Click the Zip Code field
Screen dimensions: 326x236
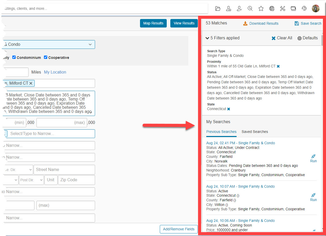click(x=77, y=180)
